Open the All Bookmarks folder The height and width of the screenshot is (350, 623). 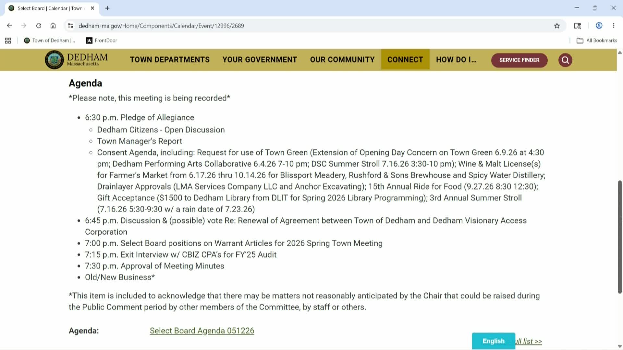tap(597, 41)
